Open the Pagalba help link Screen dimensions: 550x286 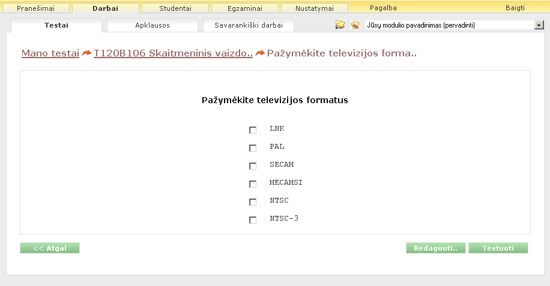tap(383, 8)
